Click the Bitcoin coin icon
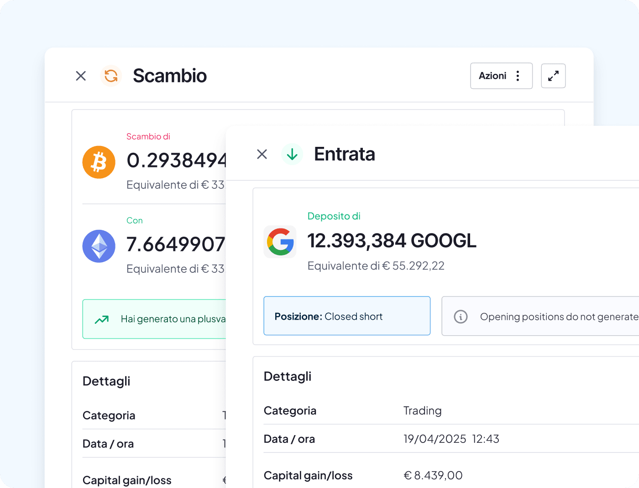The image size is (639, 488). [x=99, y=162]
